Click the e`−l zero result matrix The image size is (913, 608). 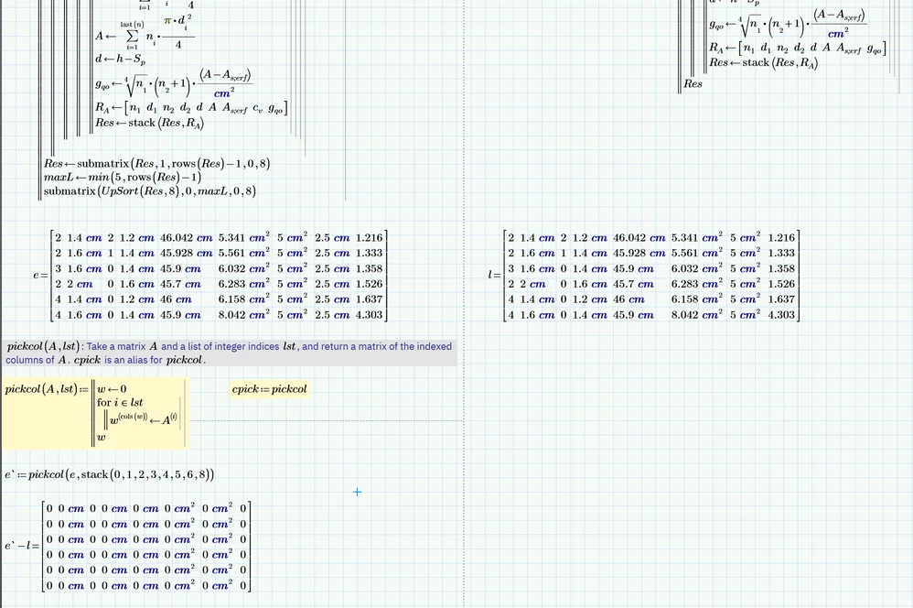(x=127, y=547)
